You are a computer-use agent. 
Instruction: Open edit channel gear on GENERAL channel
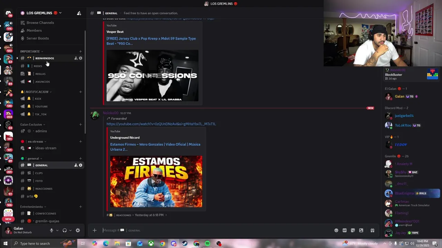[x=81, y=165]
